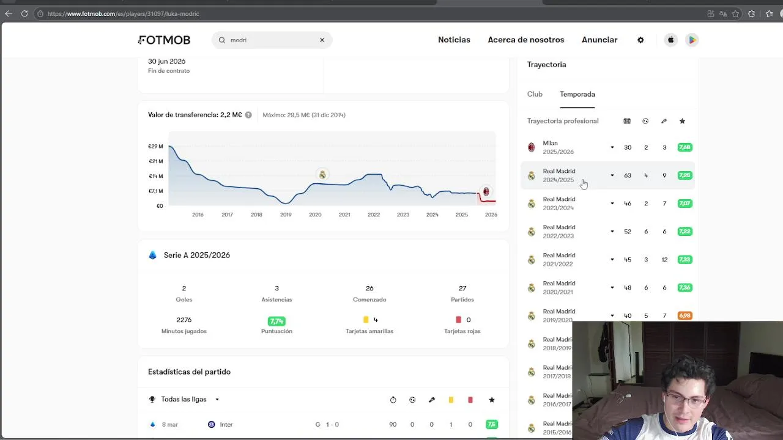Click the 7,25 rating badge
783x440 pixels.
[x=685, y=175]
